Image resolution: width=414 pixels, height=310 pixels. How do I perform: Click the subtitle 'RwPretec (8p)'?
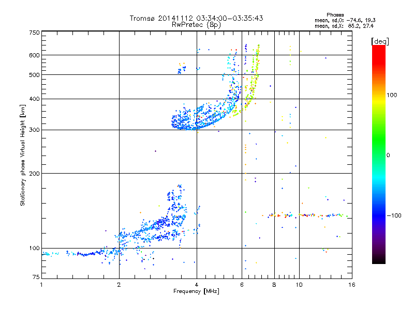click(x=196, y=25)
